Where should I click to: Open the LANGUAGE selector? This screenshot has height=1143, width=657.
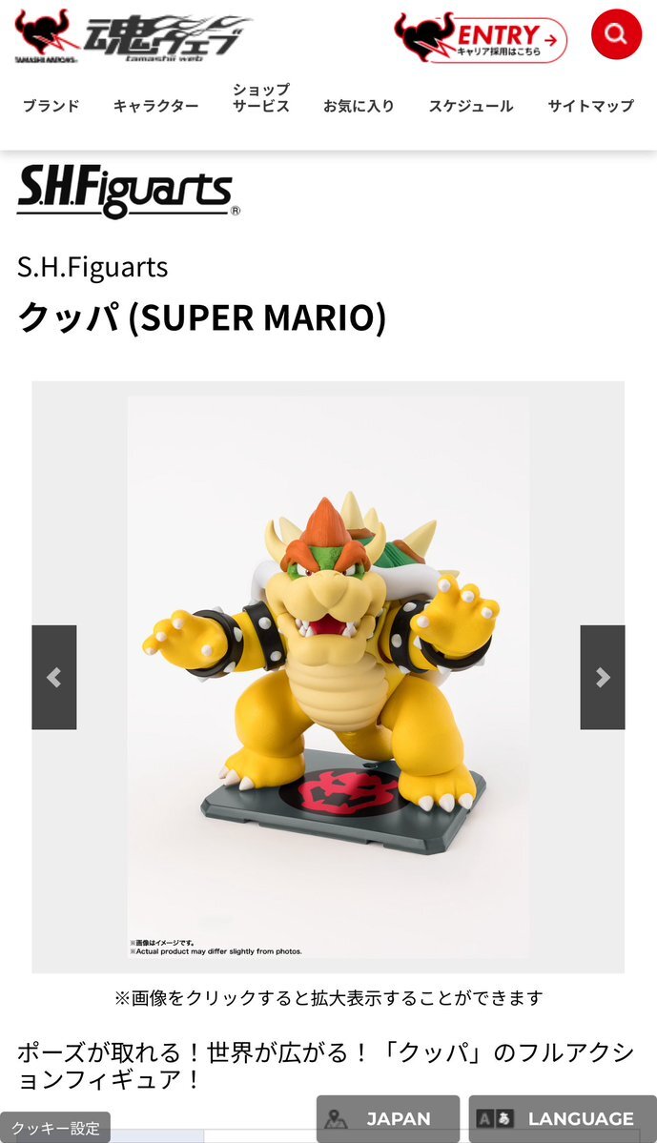point(563,1119)
